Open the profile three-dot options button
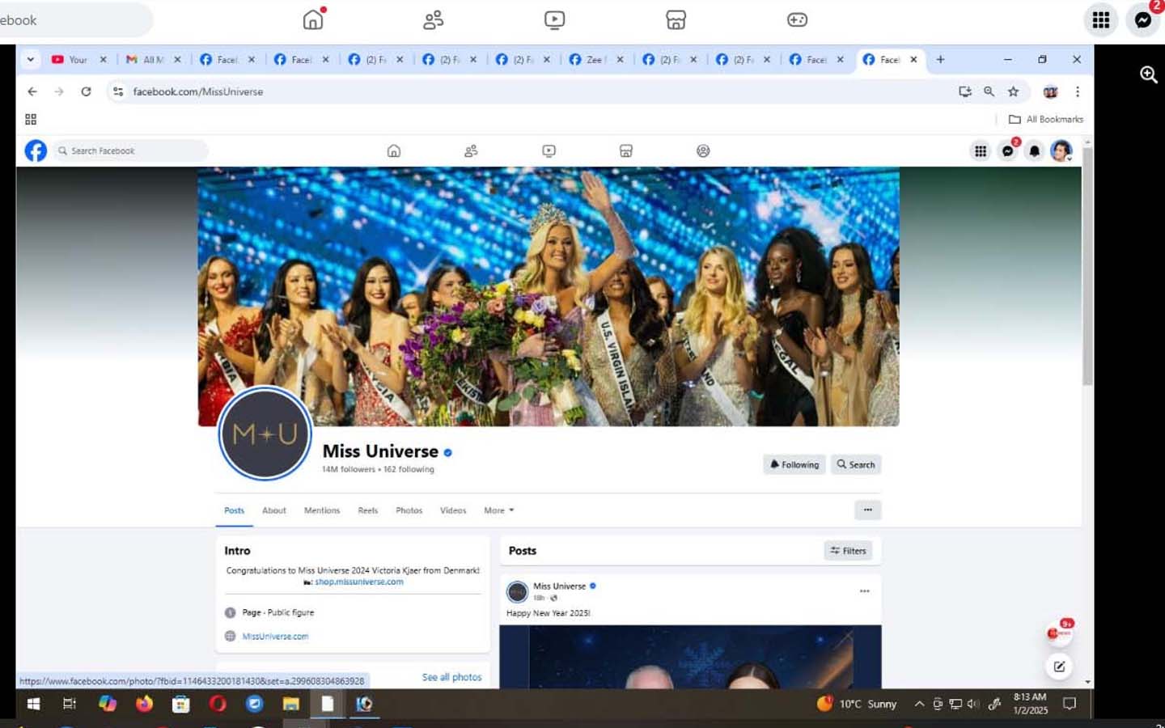The image size is (1165, 728). (867, 510)
